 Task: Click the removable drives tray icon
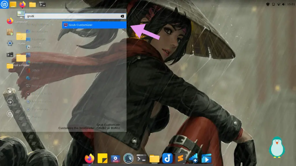point(273,4)
